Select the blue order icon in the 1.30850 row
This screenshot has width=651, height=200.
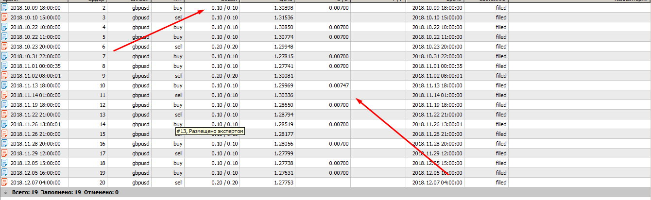[4, 27]
